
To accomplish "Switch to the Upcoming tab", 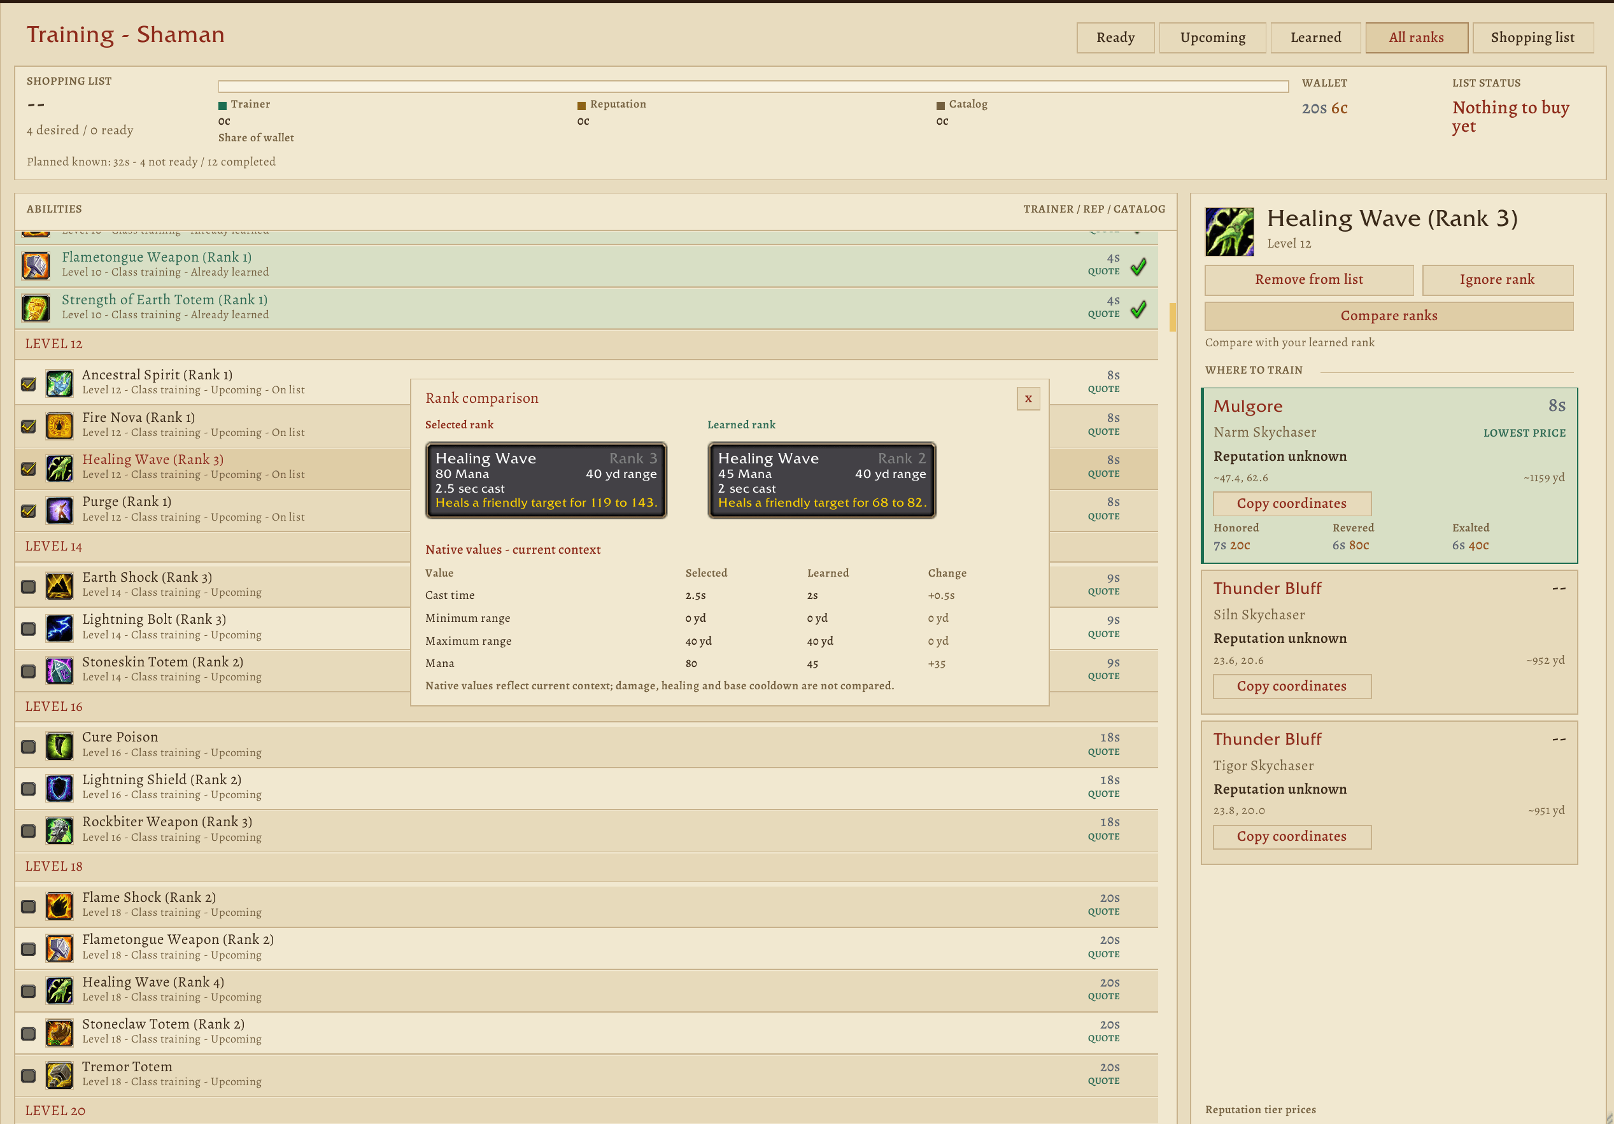I will pos(1213,38).
